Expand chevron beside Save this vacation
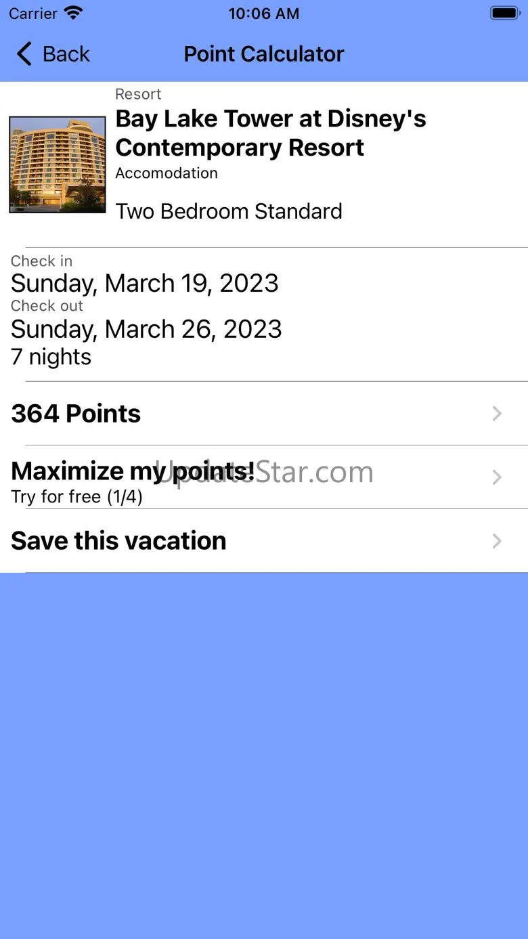Image resolution: width=528 pixels, height=939 pixels. click(x=497, y=541)
